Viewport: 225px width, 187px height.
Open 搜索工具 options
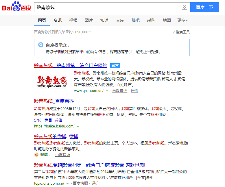[183, 32]
